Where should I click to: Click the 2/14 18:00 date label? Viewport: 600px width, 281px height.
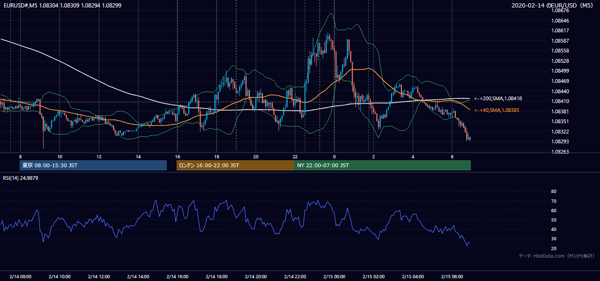click(216, 276)
